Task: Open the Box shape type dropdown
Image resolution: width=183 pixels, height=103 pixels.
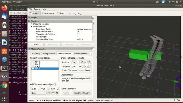Action: 39,93
